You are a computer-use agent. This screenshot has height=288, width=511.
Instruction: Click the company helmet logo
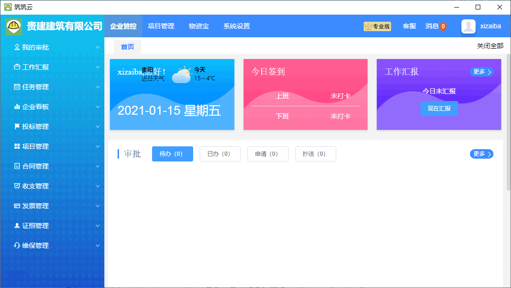pos(14,26)
